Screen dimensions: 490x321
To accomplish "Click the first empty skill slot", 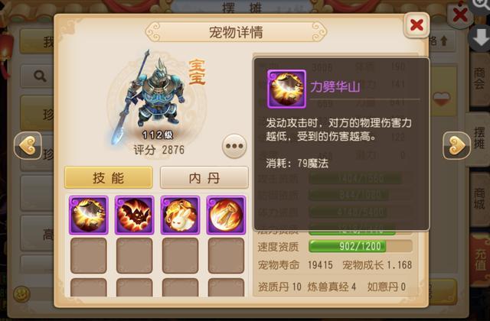I will click(x=89, y=255).
